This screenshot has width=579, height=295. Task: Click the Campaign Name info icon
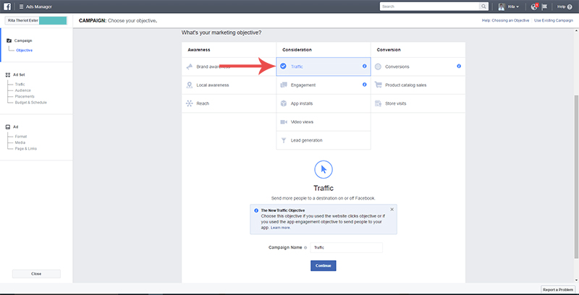point(305,248)
